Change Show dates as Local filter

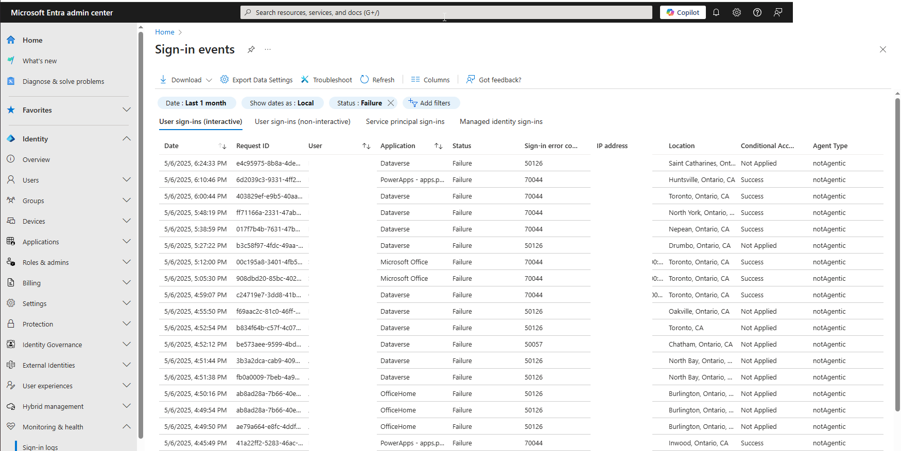click(282, 103)
